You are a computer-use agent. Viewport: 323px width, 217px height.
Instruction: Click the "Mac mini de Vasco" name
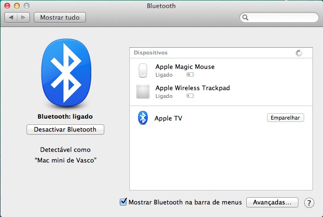click(66, 160)
